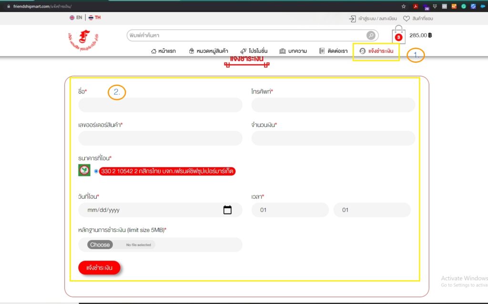Open the hour field under เวลา
Image resolution: width=488 pixels, height=304 pixels.
click(290, 210)
